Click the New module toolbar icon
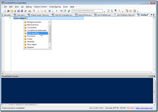The width and height of the screenshot is (158, 112). pyautogui.click(x=8, y=11)
